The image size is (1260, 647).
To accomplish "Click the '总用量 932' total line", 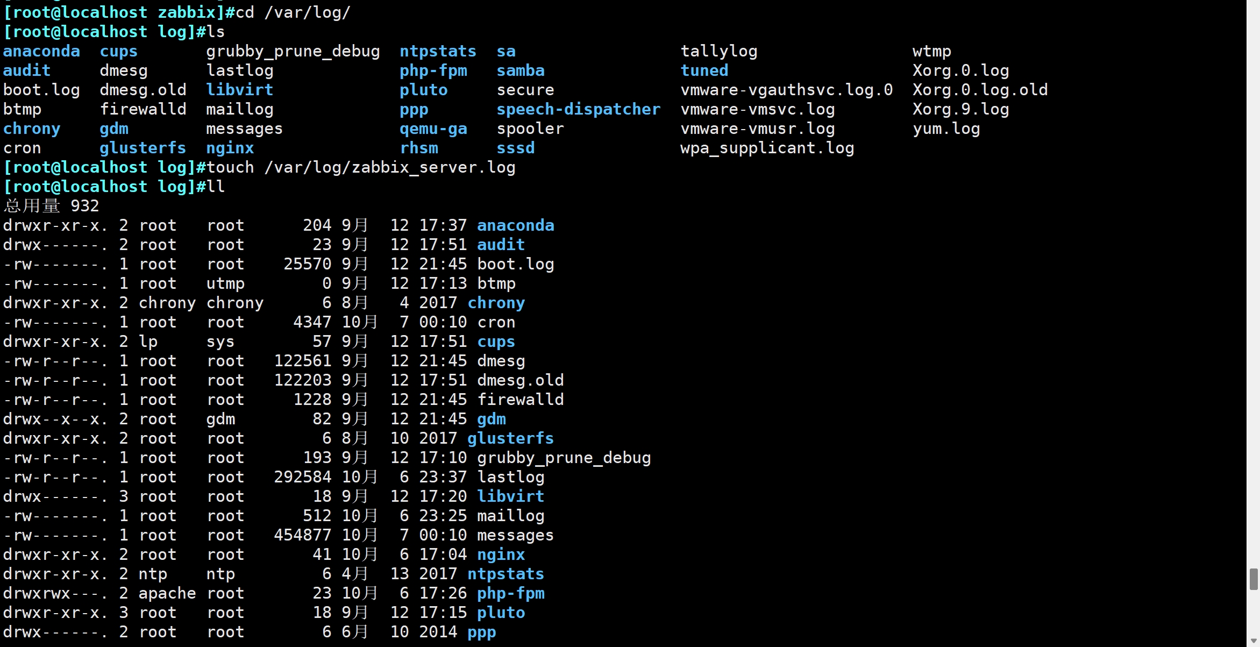I will [51, 206].
